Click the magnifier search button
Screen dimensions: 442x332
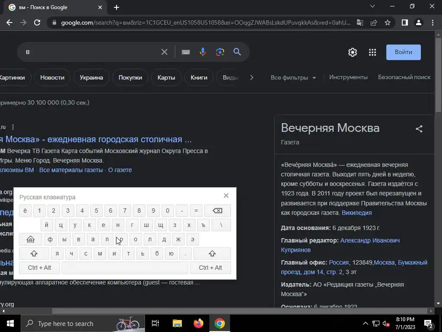click(237, 52)
